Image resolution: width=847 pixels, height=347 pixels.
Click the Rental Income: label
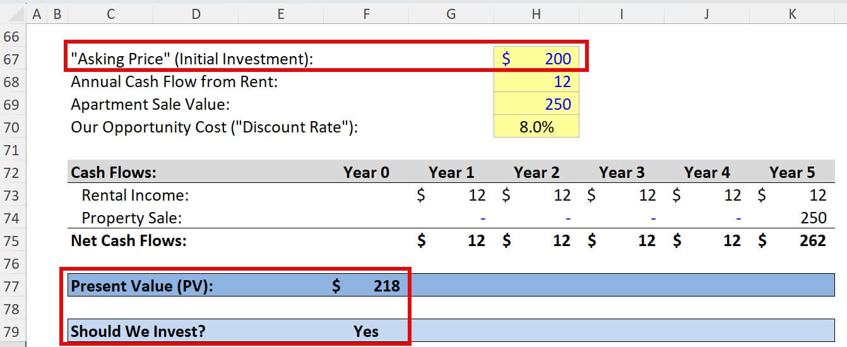[x=135, y=196]
